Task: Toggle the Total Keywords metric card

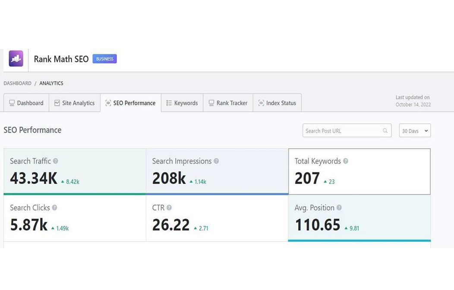Action: coord(359,172)
